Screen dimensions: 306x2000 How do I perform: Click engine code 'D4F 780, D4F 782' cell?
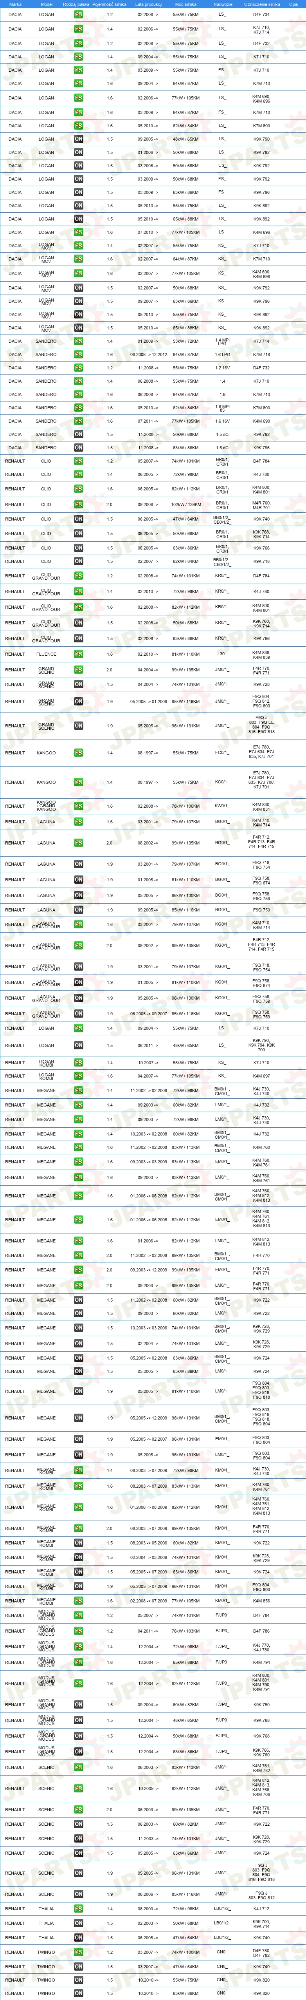262,1953
